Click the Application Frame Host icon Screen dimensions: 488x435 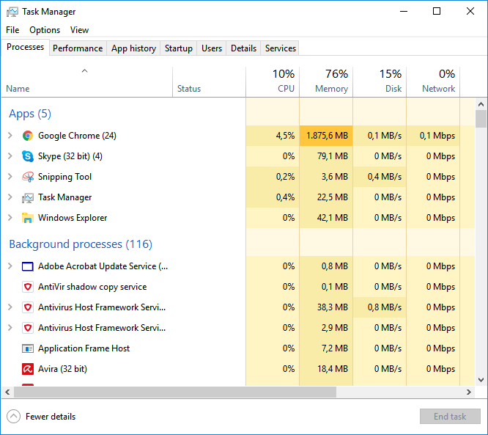(28, 348)
